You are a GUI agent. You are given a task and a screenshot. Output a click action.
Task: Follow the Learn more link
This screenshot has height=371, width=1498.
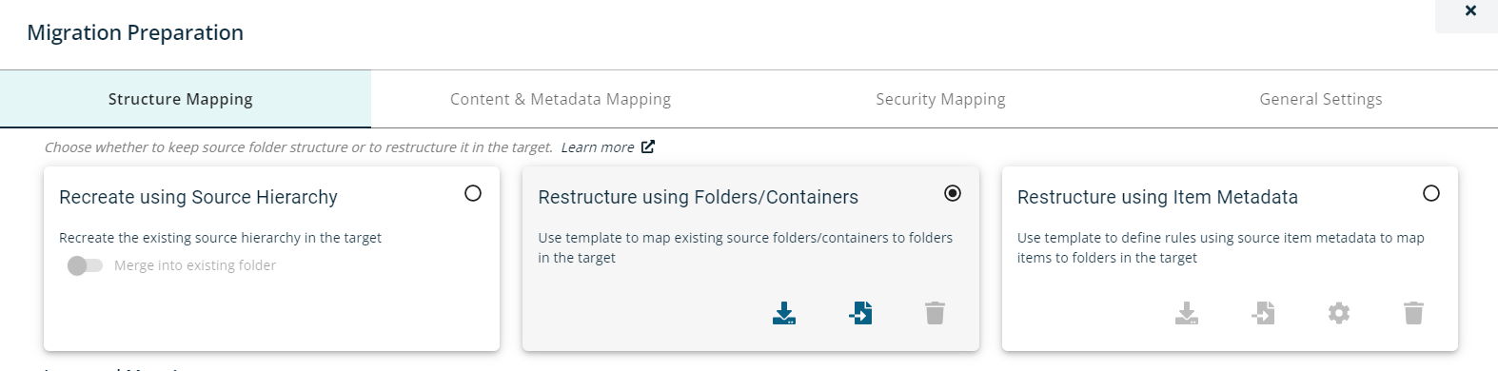(x=598, y=147)
